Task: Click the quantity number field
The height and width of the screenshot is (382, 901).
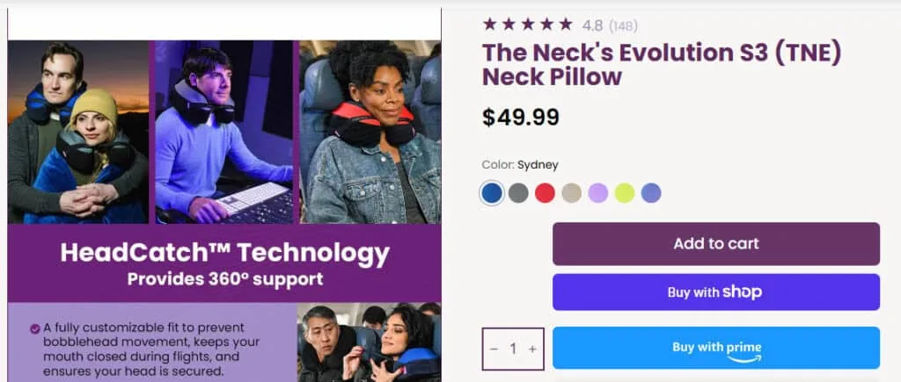Action: [x=513, y=349]
